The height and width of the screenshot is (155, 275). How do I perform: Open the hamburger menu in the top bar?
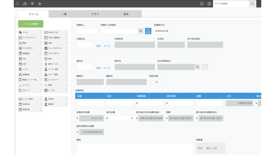[17, 4]
